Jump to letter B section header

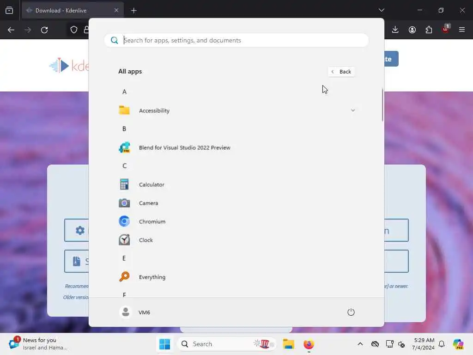(124, 129)
